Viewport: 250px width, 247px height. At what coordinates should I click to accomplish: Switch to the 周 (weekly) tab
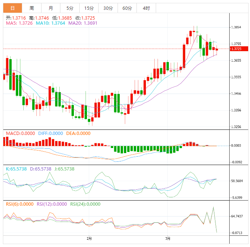click(32, 8)
